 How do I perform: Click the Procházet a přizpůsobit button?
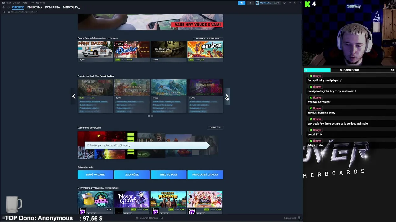pyautogui.click(x=208, y=39)
